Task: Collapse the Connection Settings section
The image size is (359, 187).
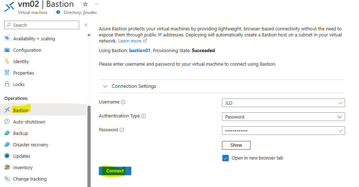Action: 105,86
